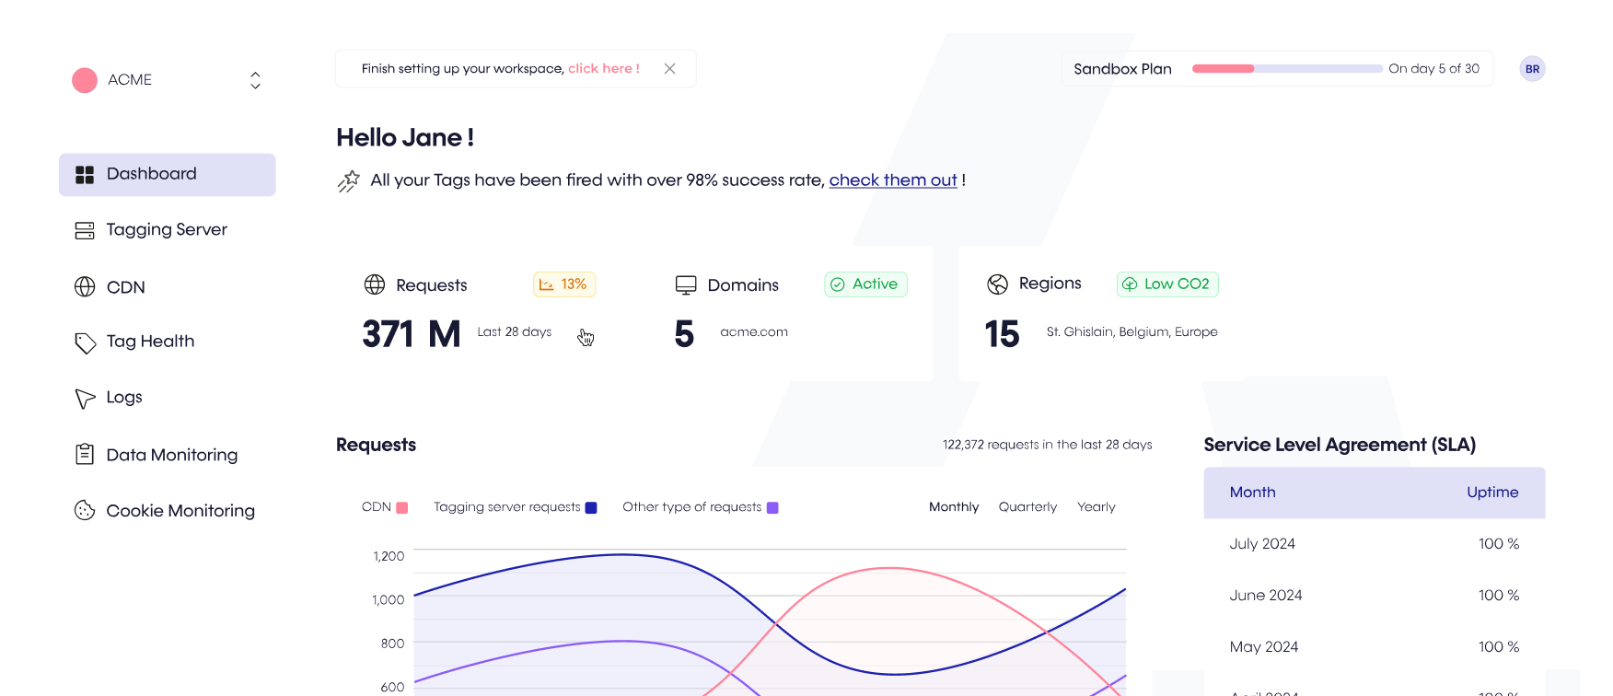Viewport: 1613px width, 696px height.
Task: Click the rocket icon beside Tags message
Action: click(x=349, y=181)
